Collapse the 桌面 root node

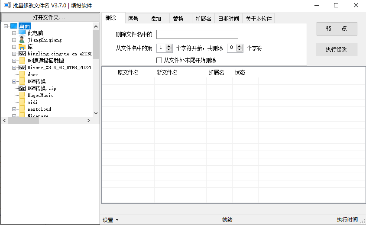point(6,26)
